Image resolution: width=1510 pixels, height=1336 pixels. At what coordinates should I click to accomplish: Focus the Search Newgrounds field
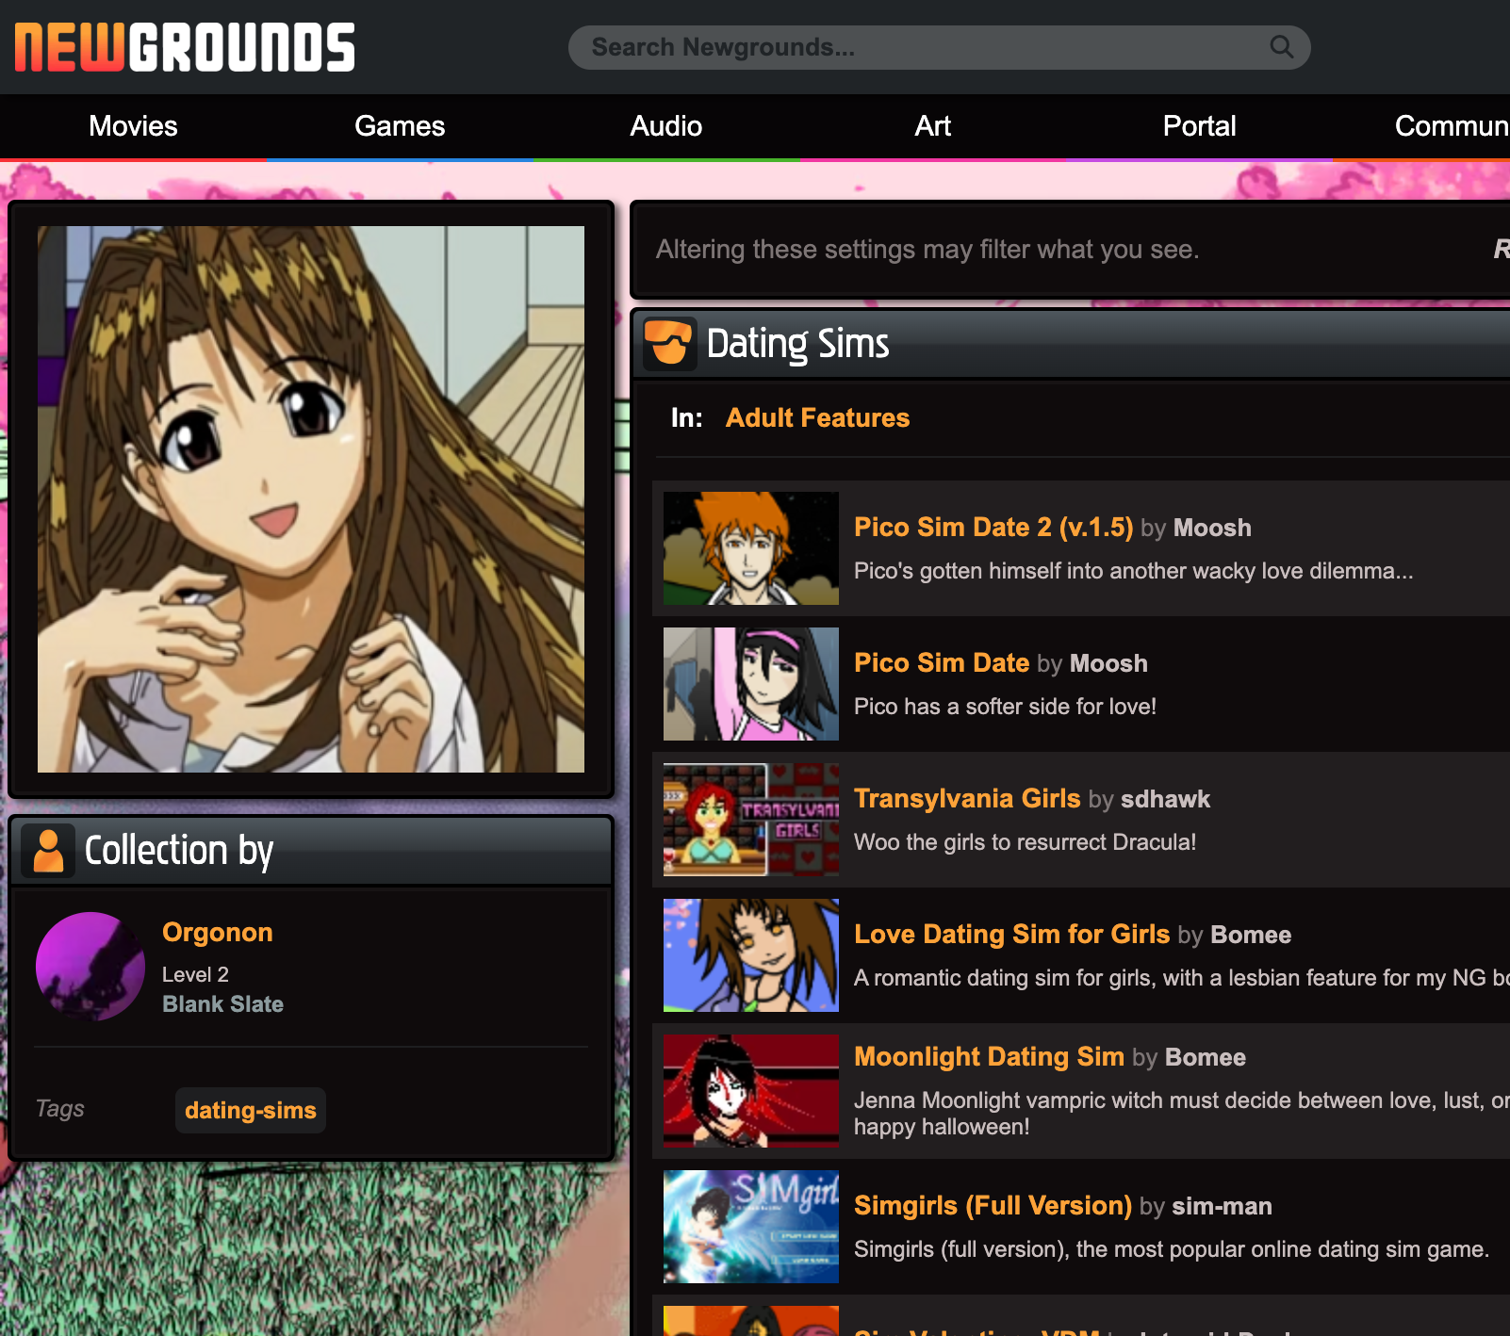pos(939,47)
